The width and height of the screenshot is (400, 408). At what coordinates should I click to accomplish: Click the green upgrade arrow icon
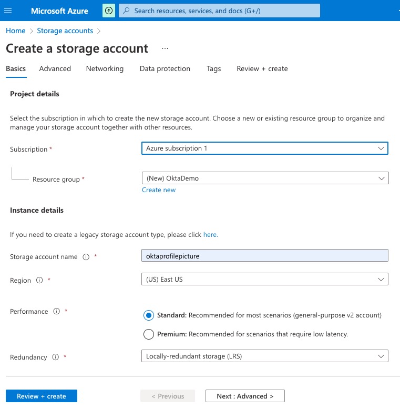pyautogui.click(x=108, y=11)
